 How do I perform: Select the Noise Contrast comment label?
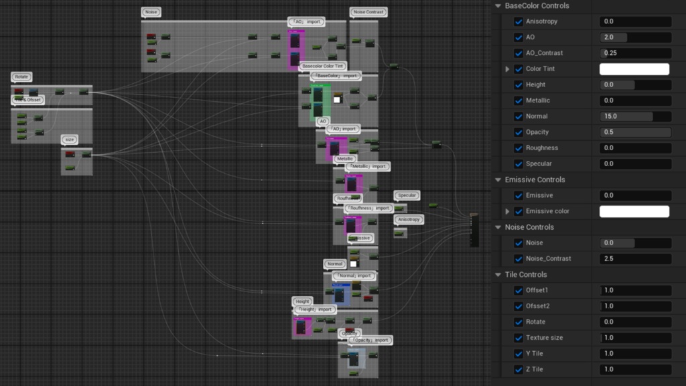click(x=368, y=12)
